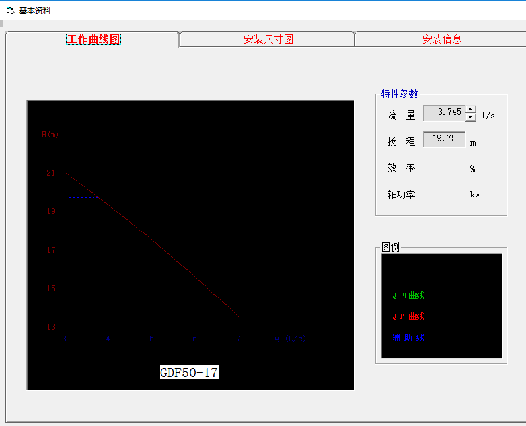
Task: Click the 特性参数 group label
Action: pos(400,94)
